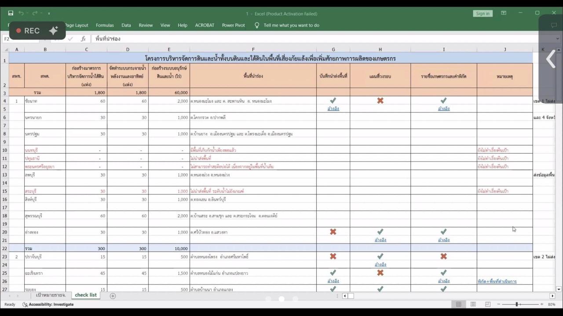The image size is (563, 316).
Task: Open อ้างอิง link in row 24 column H
Action: 380,265
